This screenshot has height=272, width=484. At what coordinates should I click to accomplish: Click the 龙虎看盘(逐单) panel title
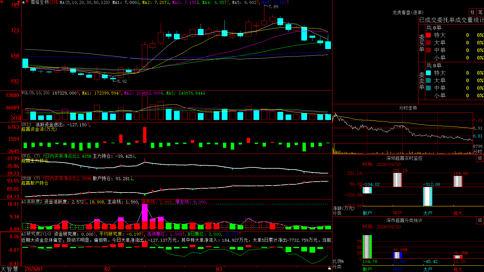(408, 12)
